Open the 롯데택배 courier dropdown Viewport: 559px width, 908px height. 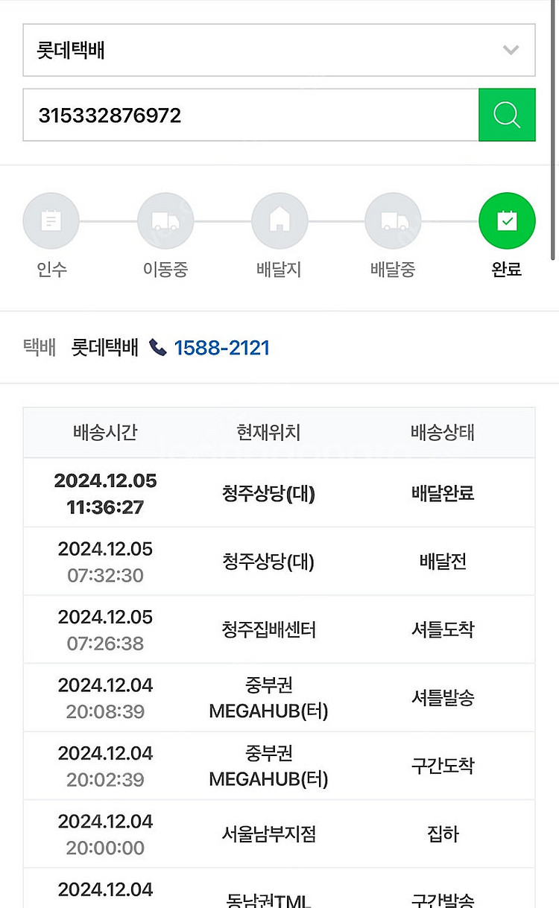pos(268,50)
